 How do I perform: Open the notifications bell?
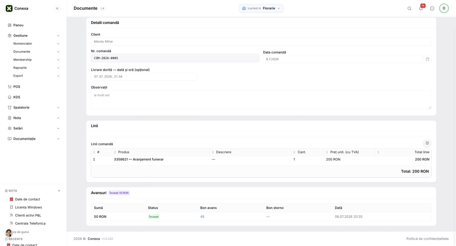pos(421,8)
